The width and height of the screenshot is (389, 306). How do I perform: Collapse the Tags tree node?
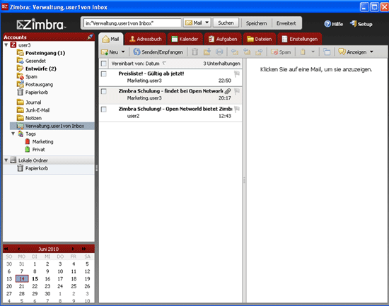click(13, 134)
